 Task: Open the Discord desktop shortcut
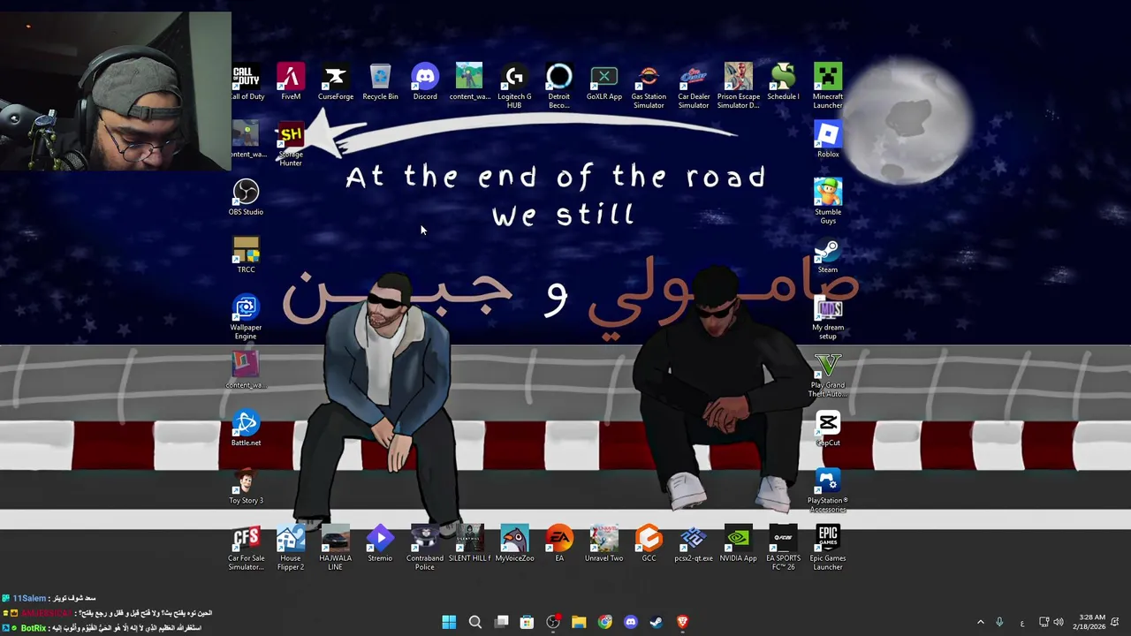tap(425, 82)
